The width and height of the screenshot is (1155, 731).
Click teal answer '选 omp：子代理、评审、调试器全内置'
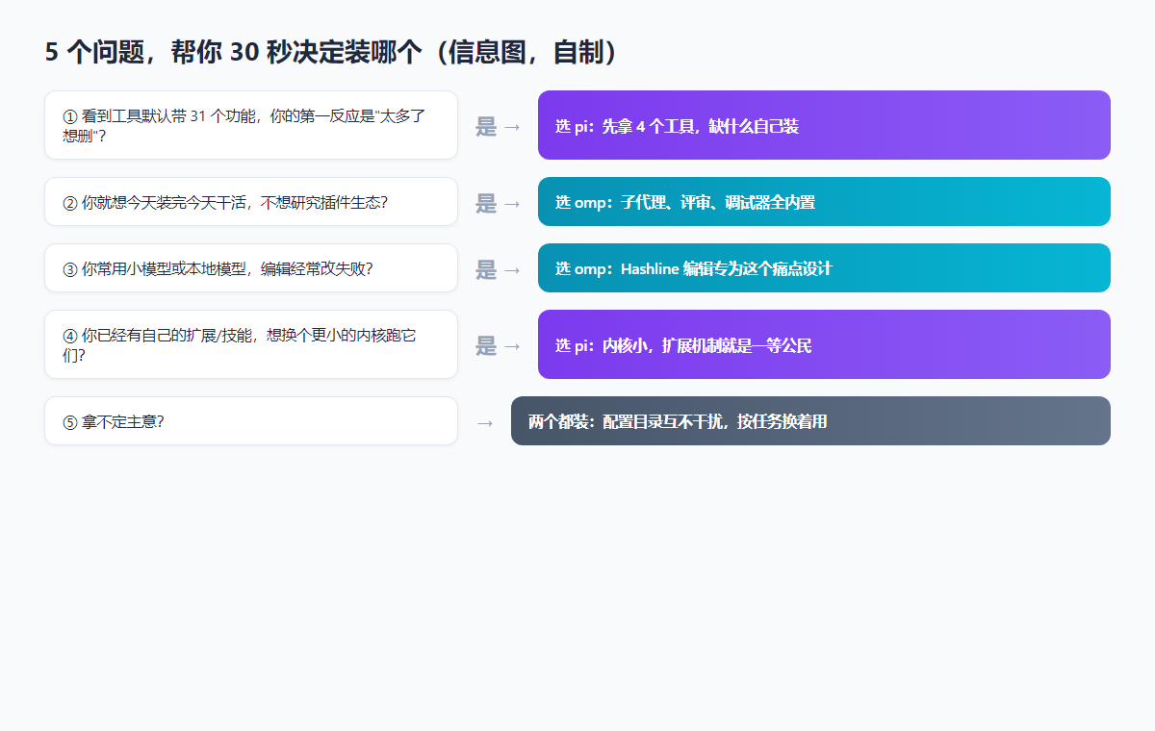pyautogui.click(x=824, y=202)
